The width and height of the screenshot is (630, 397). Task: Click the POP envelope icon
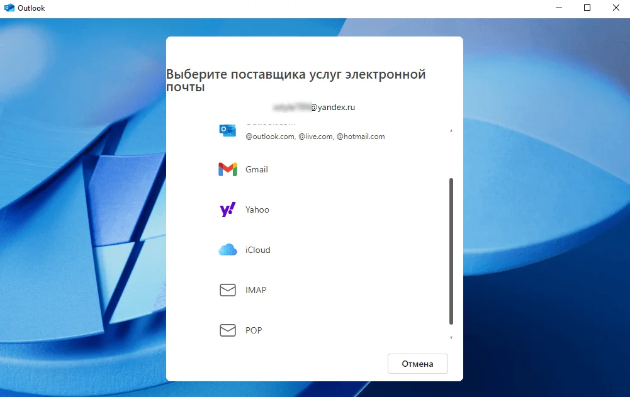click(x=228, y=330)
